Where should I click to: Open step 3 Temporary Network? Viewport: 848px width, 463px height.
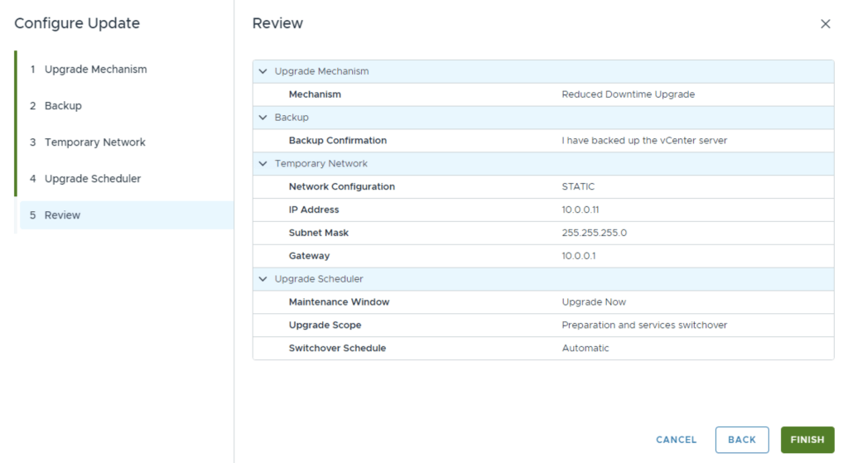(94, 142)
